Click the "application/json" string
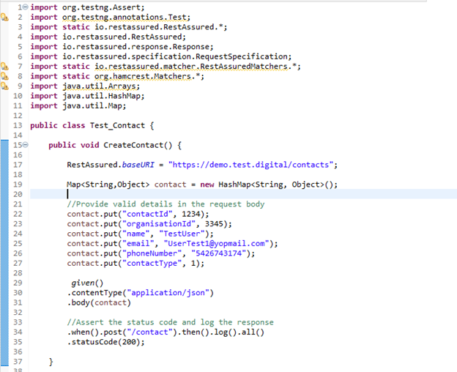Screen dimensions: 457x372 tap(168, 293)
